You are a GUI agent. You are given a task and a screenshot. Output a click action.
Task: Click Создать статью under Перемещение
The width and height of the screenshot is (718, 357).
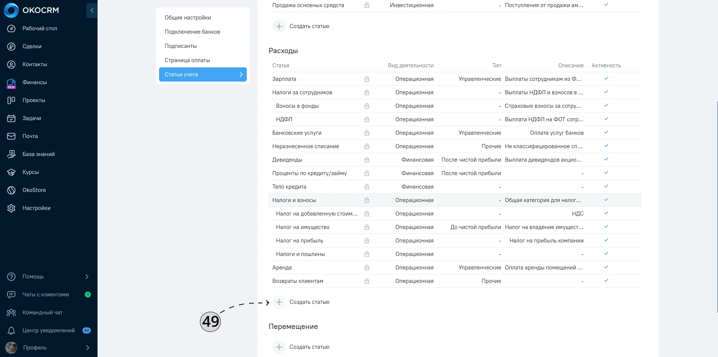pyautogui.click(x=309, y=347)
